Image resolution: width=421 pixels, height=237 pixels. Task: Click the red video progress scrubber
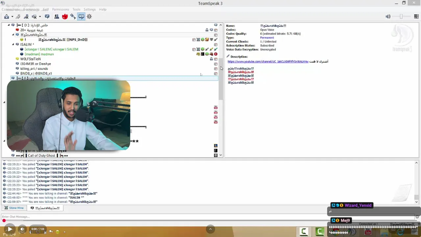4,221
